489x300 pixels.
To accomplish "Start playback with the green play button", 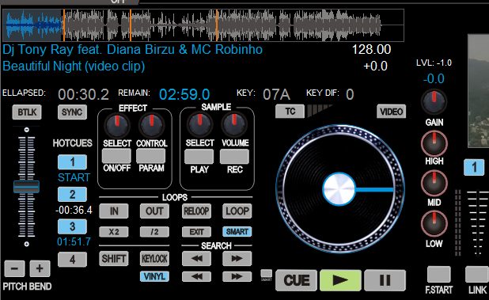I will [x=340, y=280].
